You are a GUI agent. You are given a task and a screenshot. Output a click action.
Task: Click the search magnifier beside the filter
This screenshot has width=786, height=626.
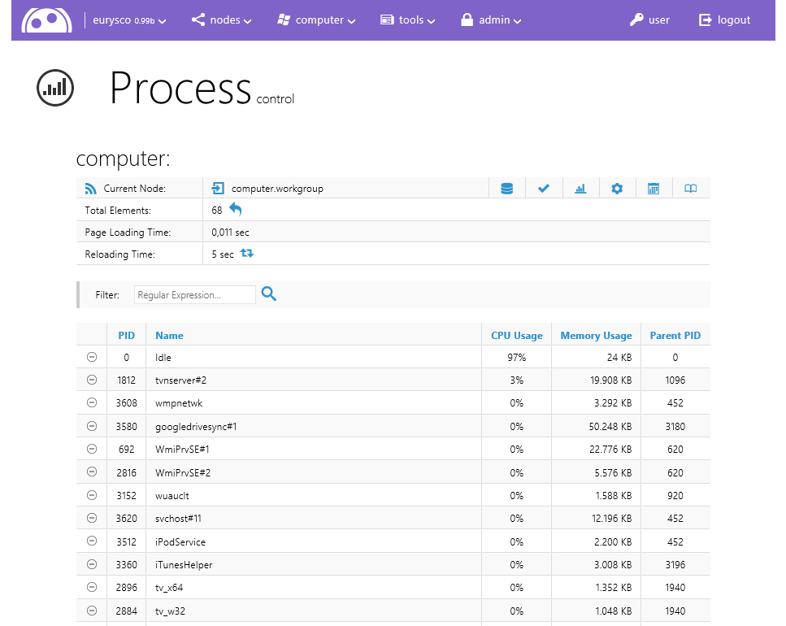pos(269,294)
